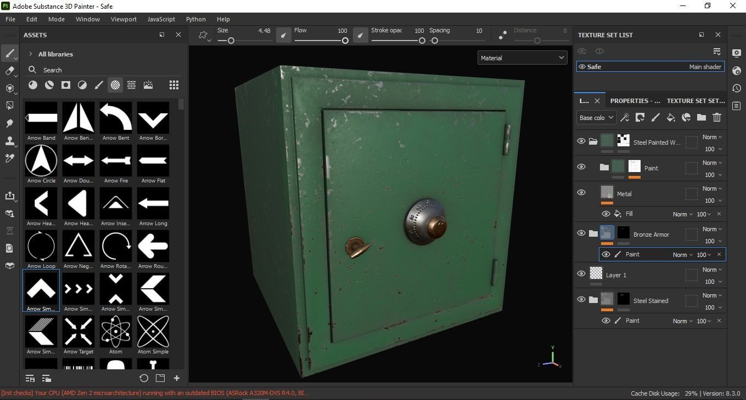
Task: Filter assets by Materials
Action: tap(33, 85)
